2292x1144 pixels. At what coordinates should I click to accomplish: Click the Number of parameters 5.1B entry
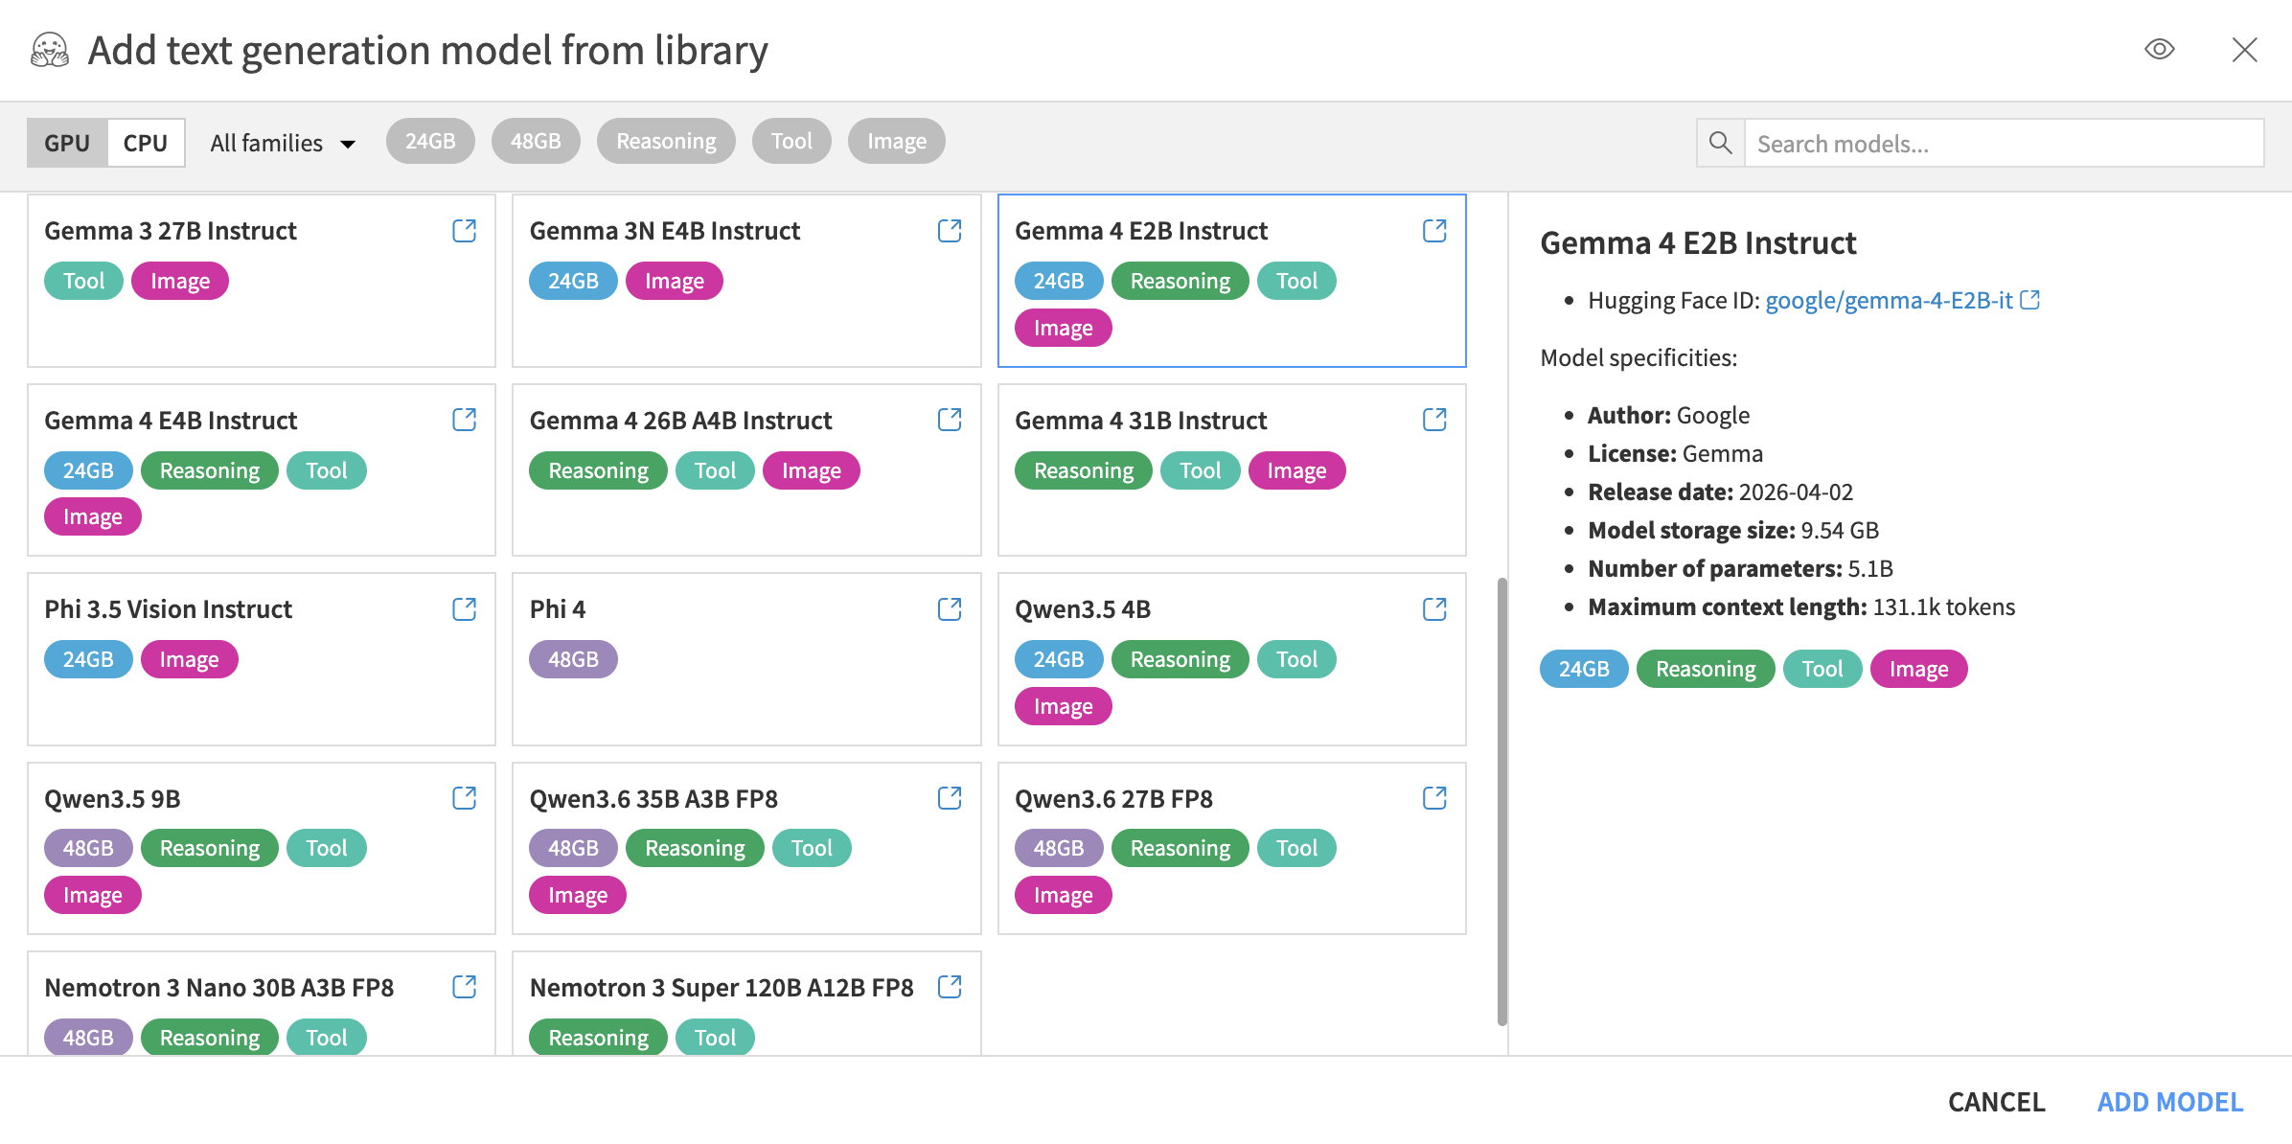pos(1740,568)
